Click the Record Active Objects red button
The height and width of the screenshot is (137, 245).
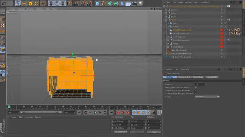coord(118,112)
